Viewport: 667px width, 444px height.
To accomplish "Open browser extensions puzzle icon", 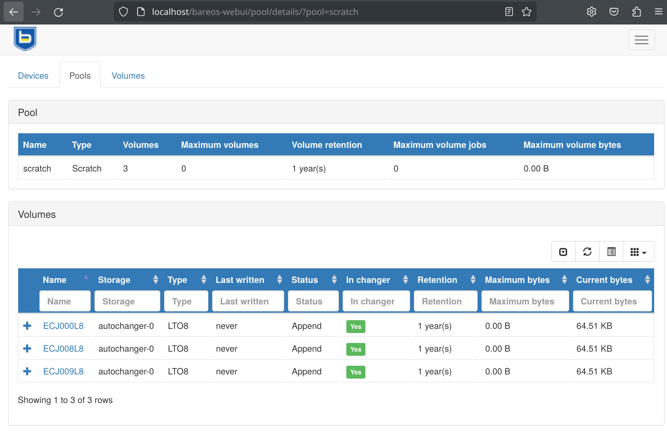I will click(x=636, y=12).
